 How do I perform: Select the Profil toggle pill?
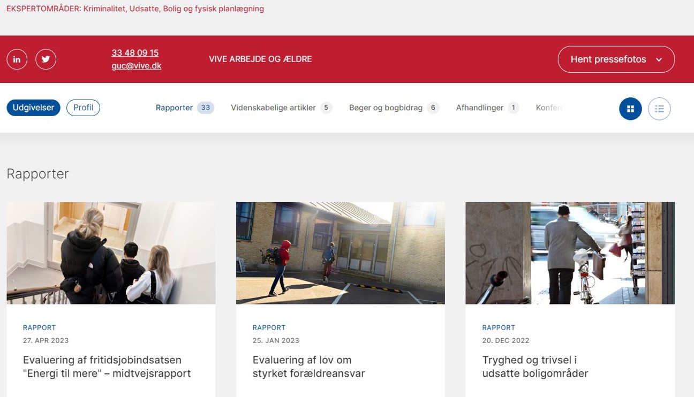[x=83, y=108]
